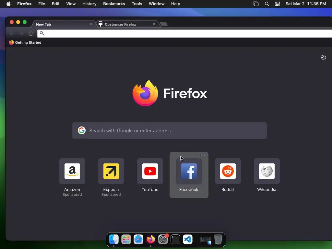Click the green zoom window button

pyautogui.click(x=25, y=22)
